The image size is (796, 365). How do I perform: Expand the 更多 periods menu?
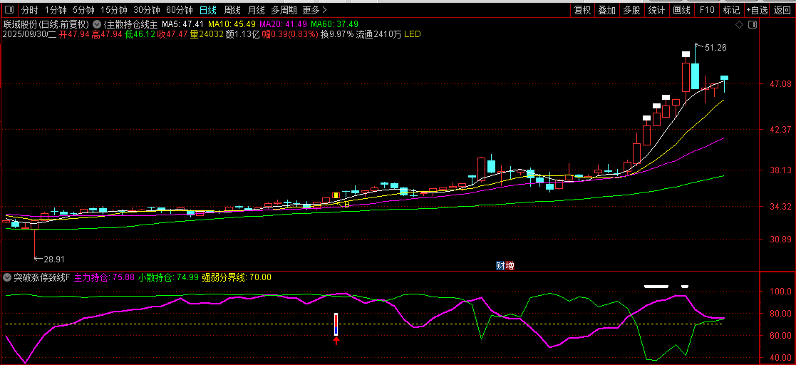(x=314, y=10)
